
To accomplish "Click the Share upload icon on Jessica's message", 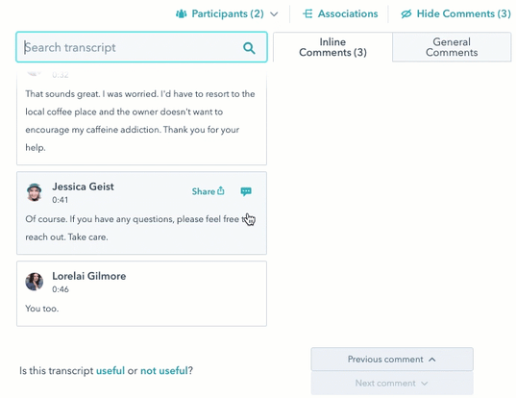I will (221, 190).
